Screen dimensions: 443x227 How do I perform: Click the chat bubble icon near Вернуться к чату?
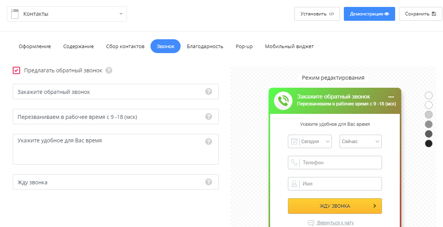[x=311, y=223]
